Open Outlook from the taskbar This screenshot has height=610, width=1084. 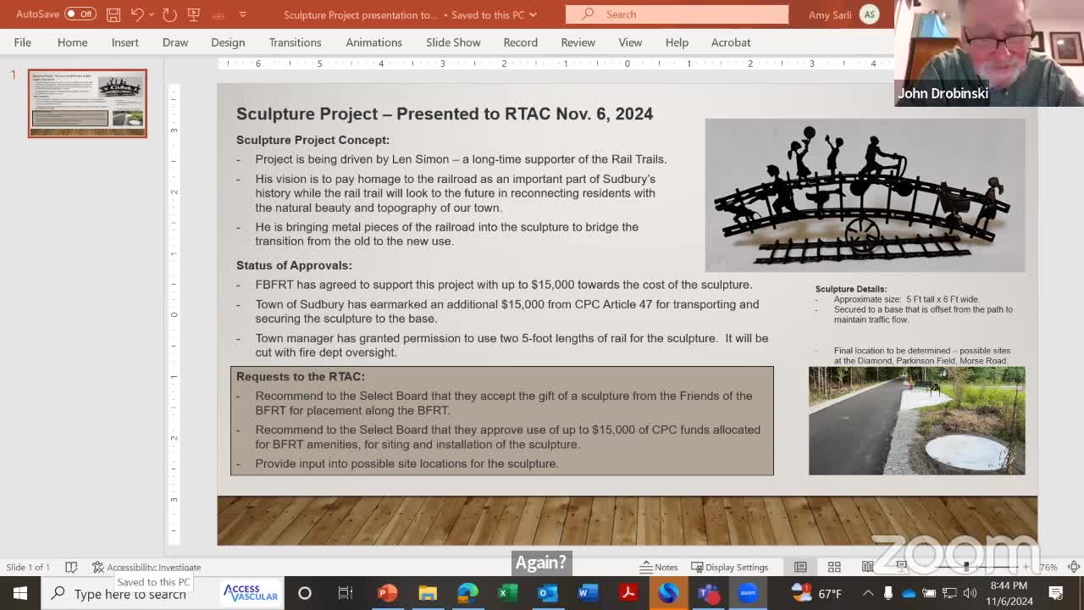[x=548, y=593]
